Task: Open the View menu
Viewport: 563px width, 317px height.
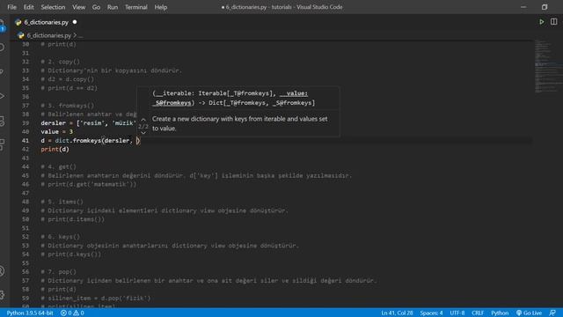Action: [78, 7]
